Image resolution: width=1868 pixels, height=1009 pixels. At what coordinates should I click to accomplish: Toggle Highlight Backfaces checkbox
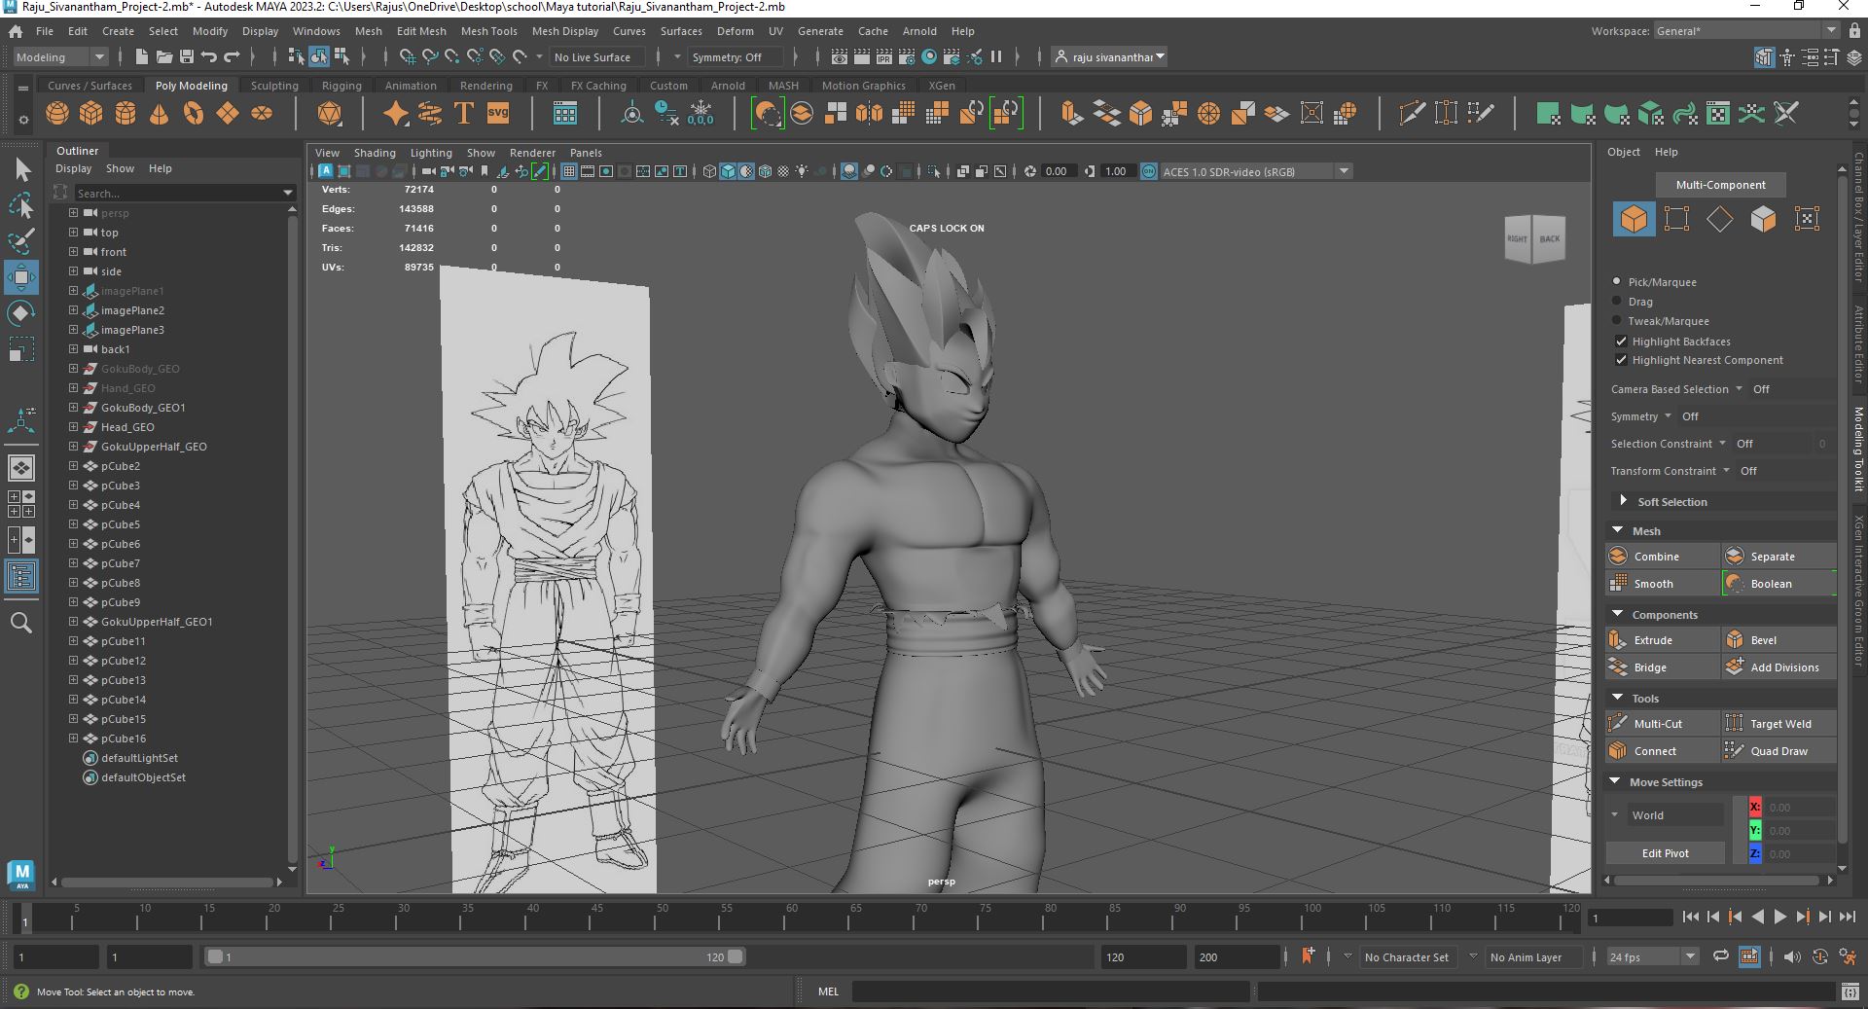pos(1621,341)
